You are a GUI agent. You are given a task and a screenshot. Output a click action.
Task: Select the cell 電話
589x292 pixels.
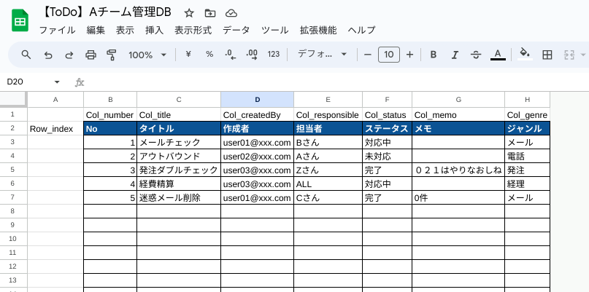[528, 157]
